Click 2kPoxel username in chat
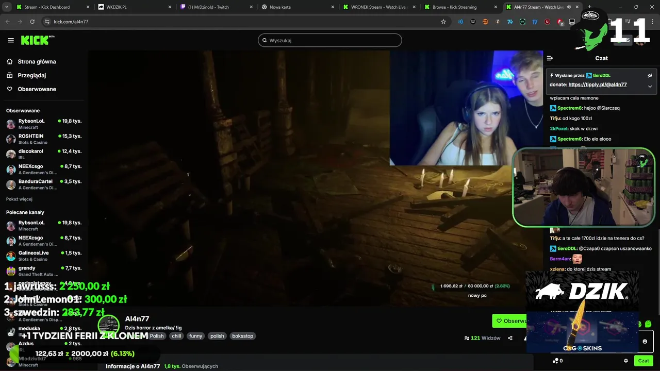 [558, 128]
